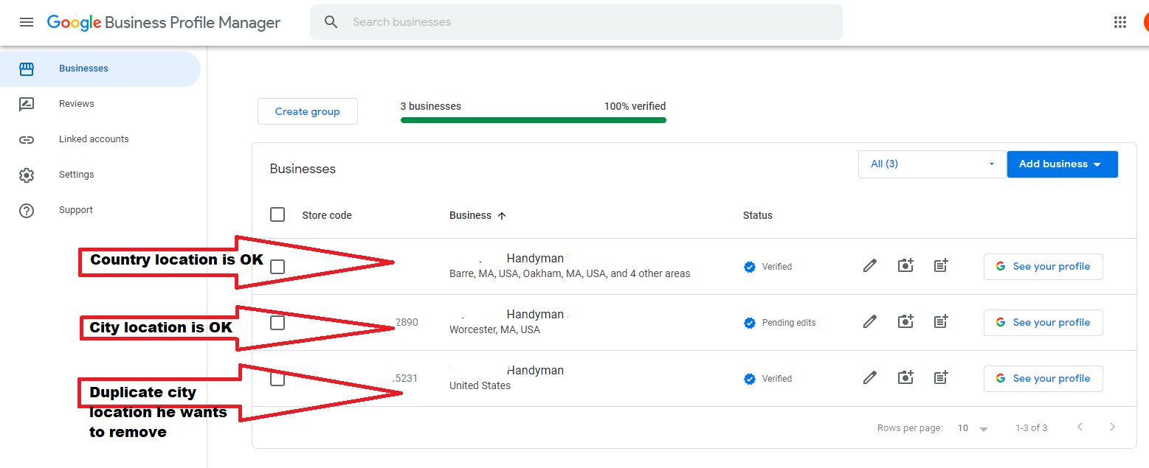
Task: Sort by the Store code column
Action: 327,215
